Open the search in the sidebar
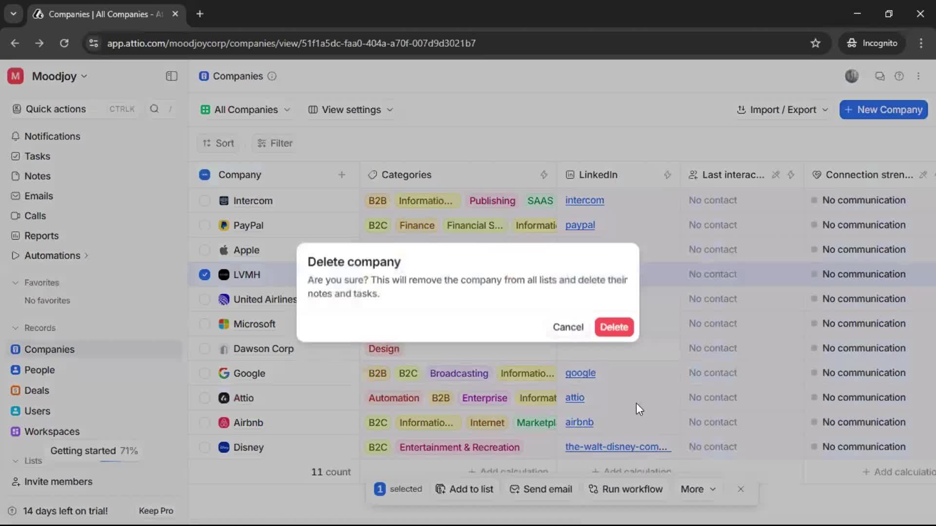The height and width of the screenshot is (526, 936). [x=155, y=109]
